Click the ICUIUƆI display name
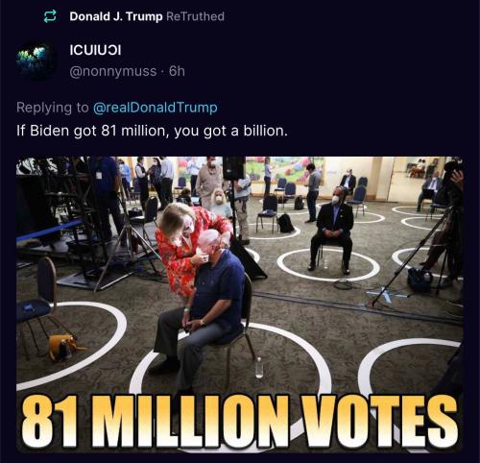The height and width of the screenshot is (463, 480). (x=95, y=50)
